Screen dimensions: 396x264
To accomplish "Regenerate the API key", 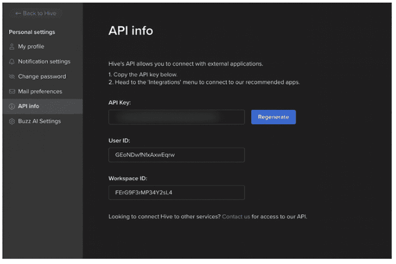I will tap(273, 117).
